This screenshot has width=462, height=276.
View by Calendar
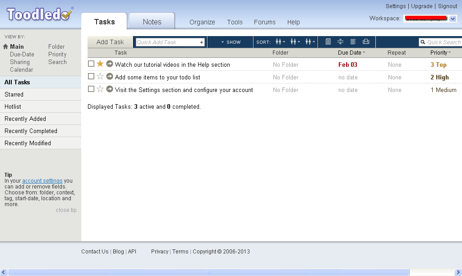[22, 70]
